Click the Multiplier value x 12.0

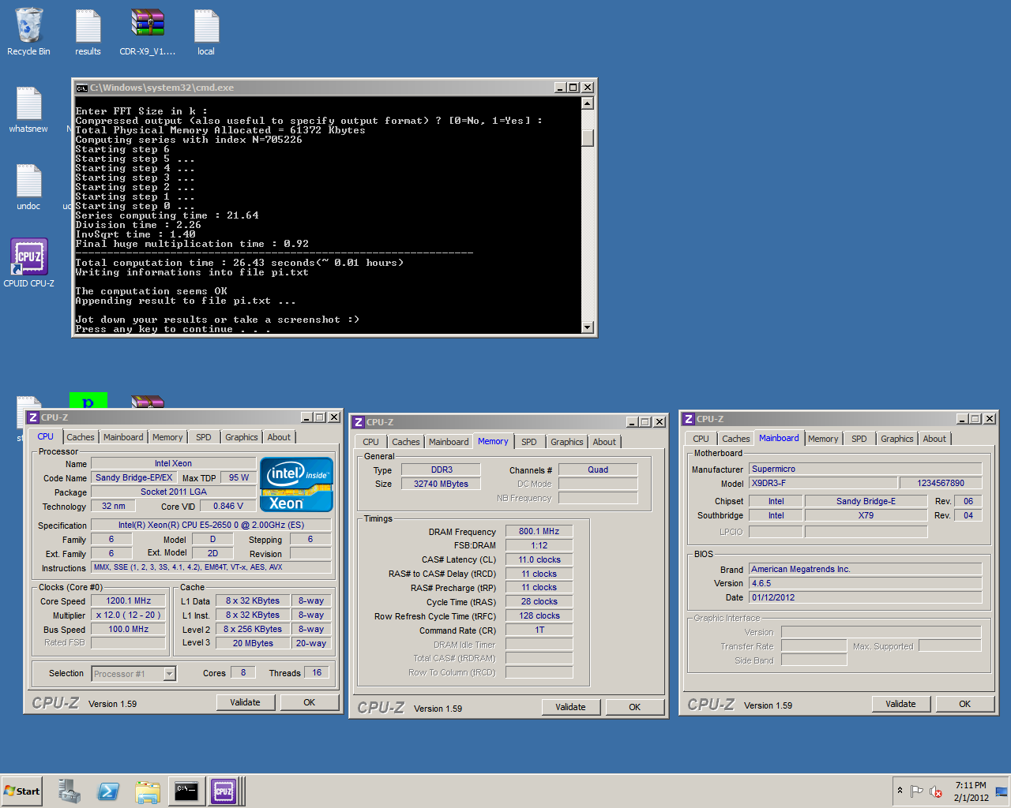pyautogui.click(x=129, y=615)
